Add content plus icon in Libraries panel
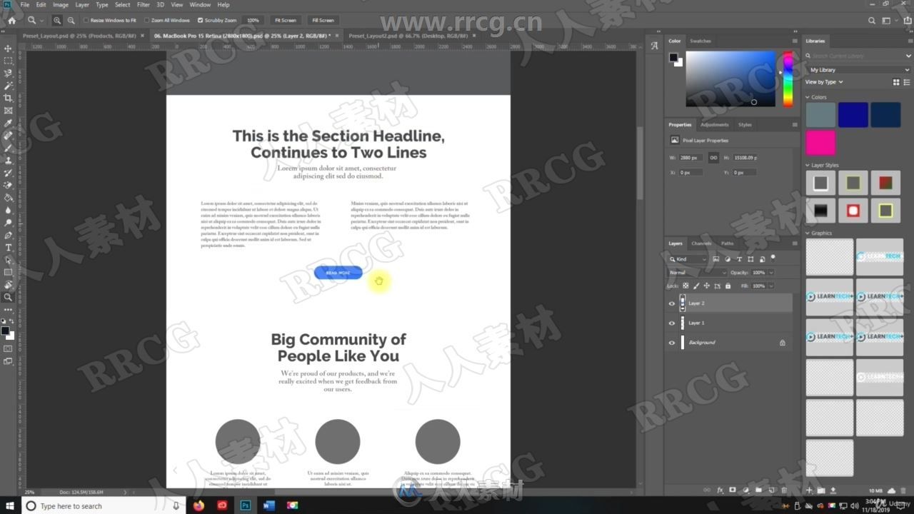The height and width of the screenshot is (514, 914). 809,490
